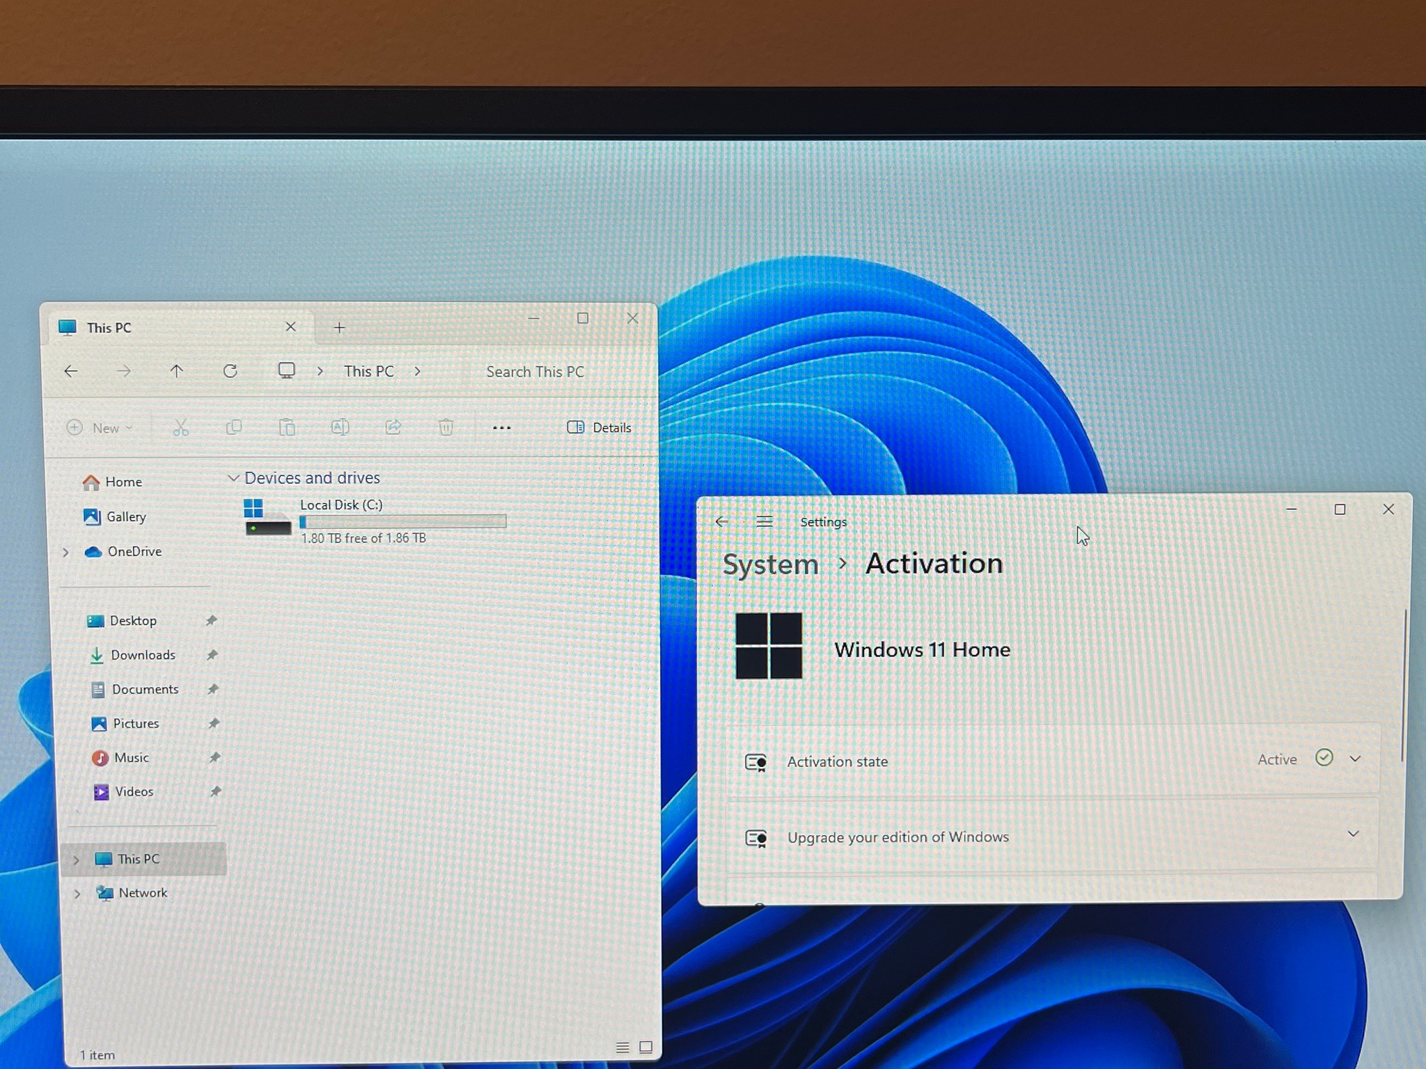Image resolution: width=1426 pixels, height=1069 pixels.
Task: Click the Cut scissors icon in toolbar
Action: tap(181, 427)
